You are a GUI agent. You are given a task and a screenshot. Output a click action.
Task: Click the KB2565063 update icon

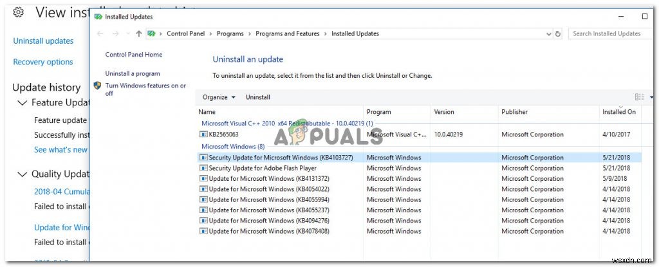pyautogui.click(x=203, y=134)
